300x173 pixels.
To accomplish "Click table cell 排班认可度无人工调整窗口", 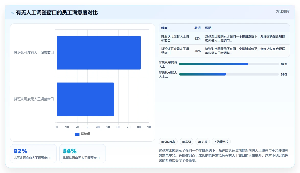I will pyautogui.click(x=175, y=51).
